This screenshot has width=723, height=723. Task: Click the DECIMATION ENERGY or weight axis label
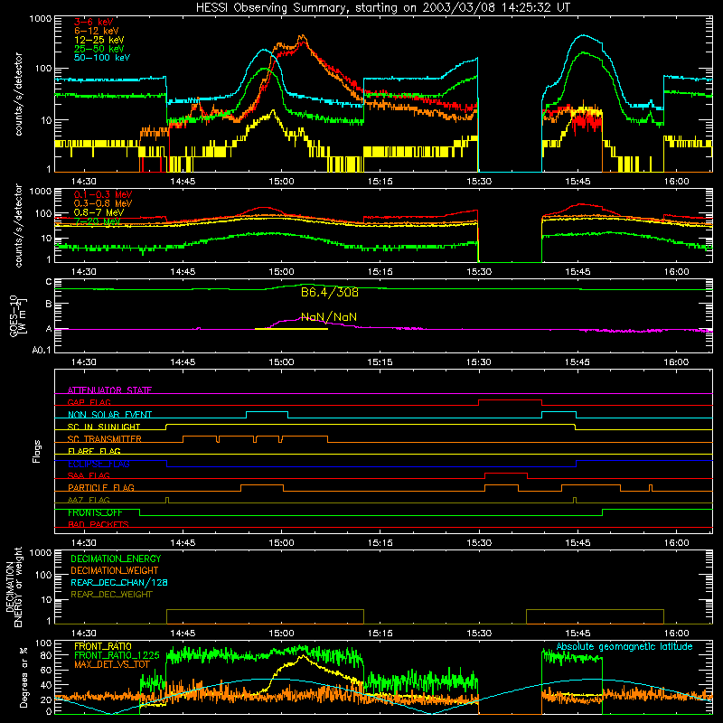tap(14, 587)
